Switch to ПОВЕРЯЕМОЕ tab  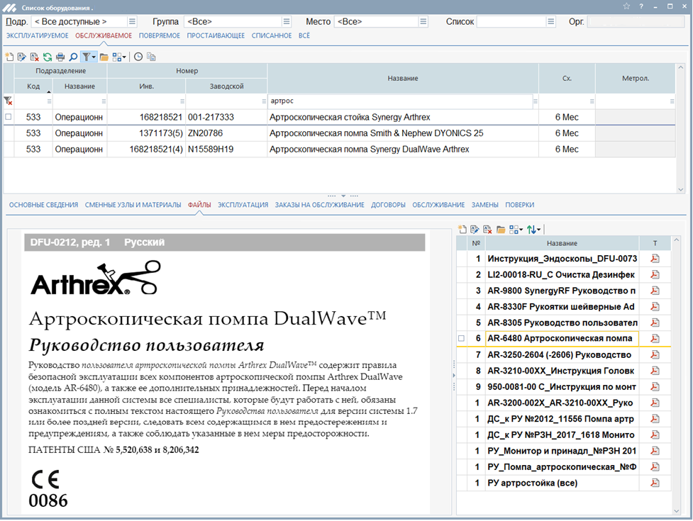[x=160, y=35]
